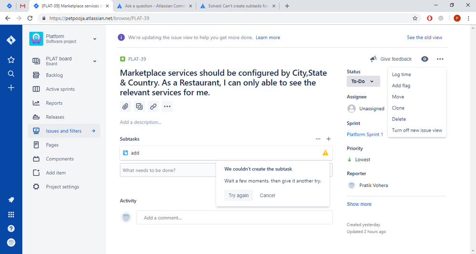Open the Chrome menu three dots
Screen dimensions: 476x254
(x=469, y=18)
